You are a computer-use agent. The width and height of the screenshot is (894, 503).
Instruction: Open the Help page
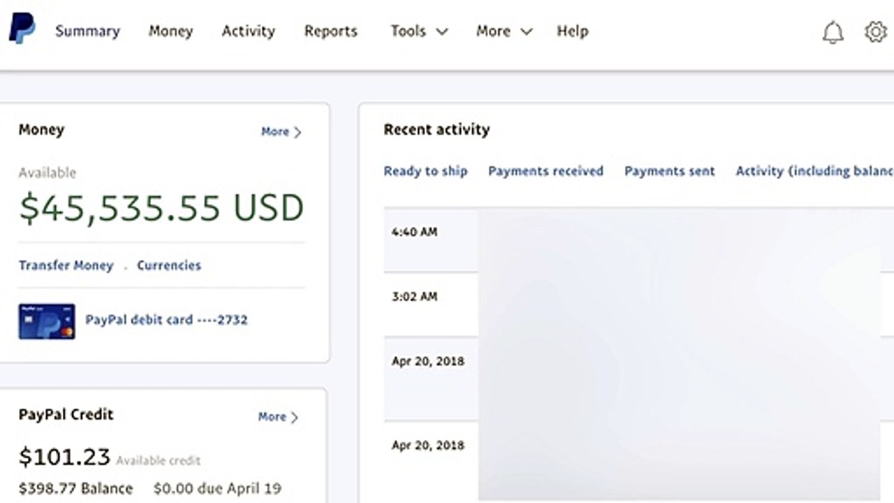[x=573, y=31]
